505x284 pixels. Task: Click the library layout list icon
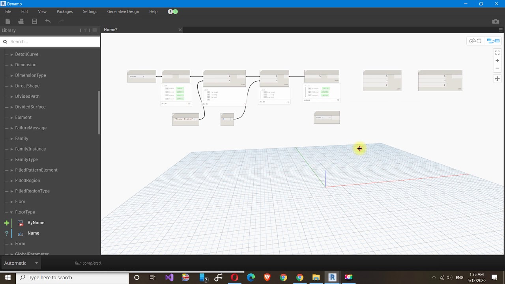pos(95,30)
